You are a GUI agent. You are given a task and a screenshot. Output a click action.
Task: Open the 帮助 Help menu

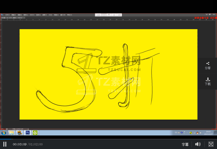tap(69, 15)
